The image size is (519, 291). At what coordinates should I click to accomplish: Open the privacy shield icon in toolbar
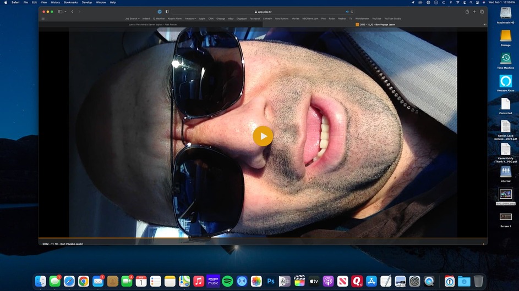point(167,12)
